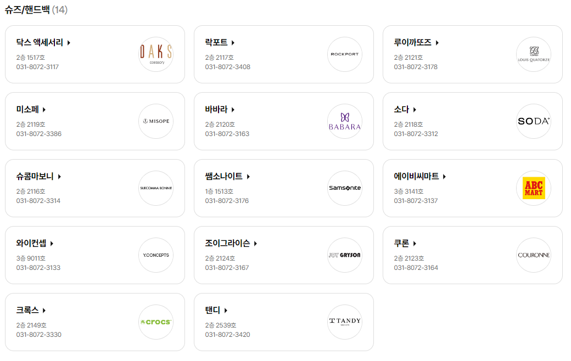Click the SODA brand logo
The image size is (571, 361).
(x=534, y=121)
